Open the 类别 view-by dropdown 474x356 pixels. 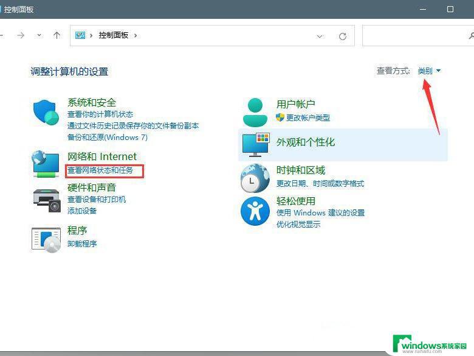(429, 71)
